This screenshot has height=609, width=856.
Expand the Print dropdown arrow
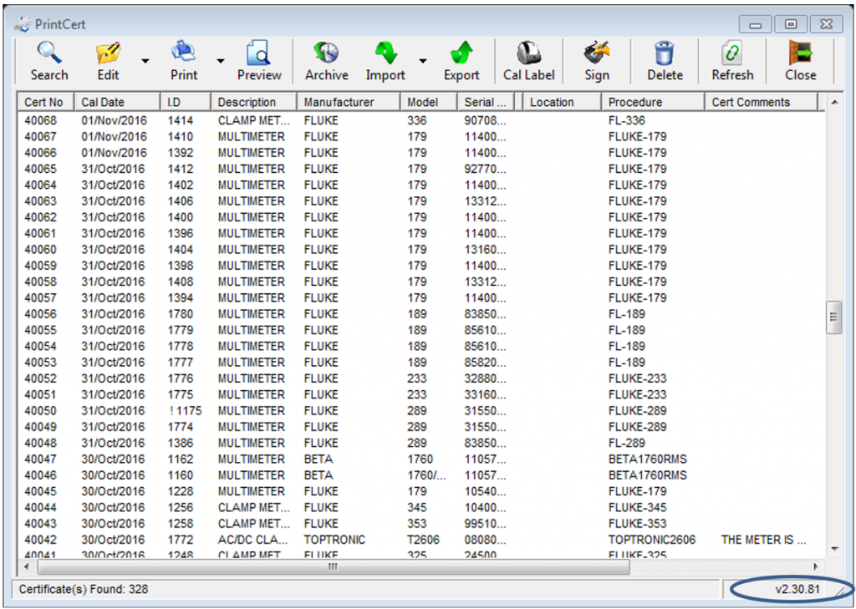coord(221,61)
